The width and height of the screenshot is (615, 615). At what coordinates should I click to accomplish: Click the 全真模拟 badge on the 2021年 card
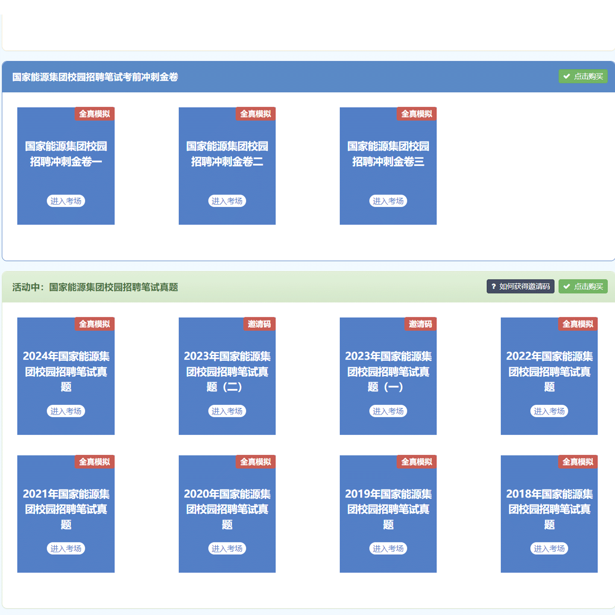[x=95, y=462]
